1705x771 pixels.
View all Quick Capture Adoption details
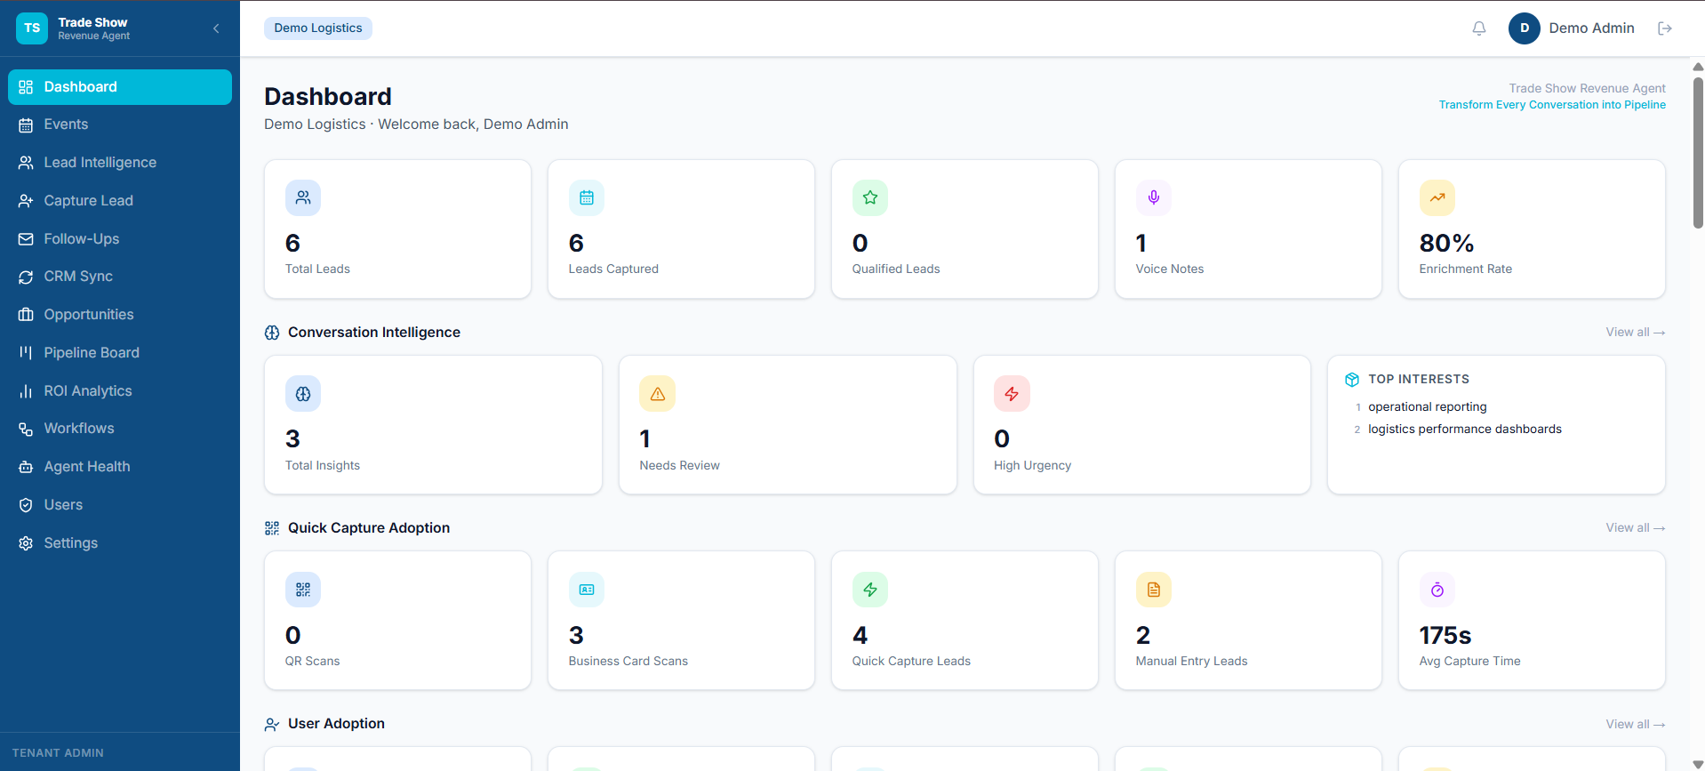click(1636, 527)
